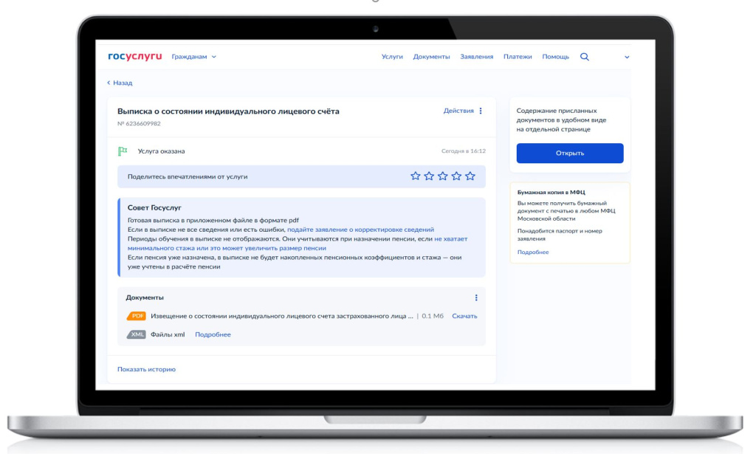Download the PDF via Скачать link
This screenshot has height=454, width=756.
coord(464,316)
